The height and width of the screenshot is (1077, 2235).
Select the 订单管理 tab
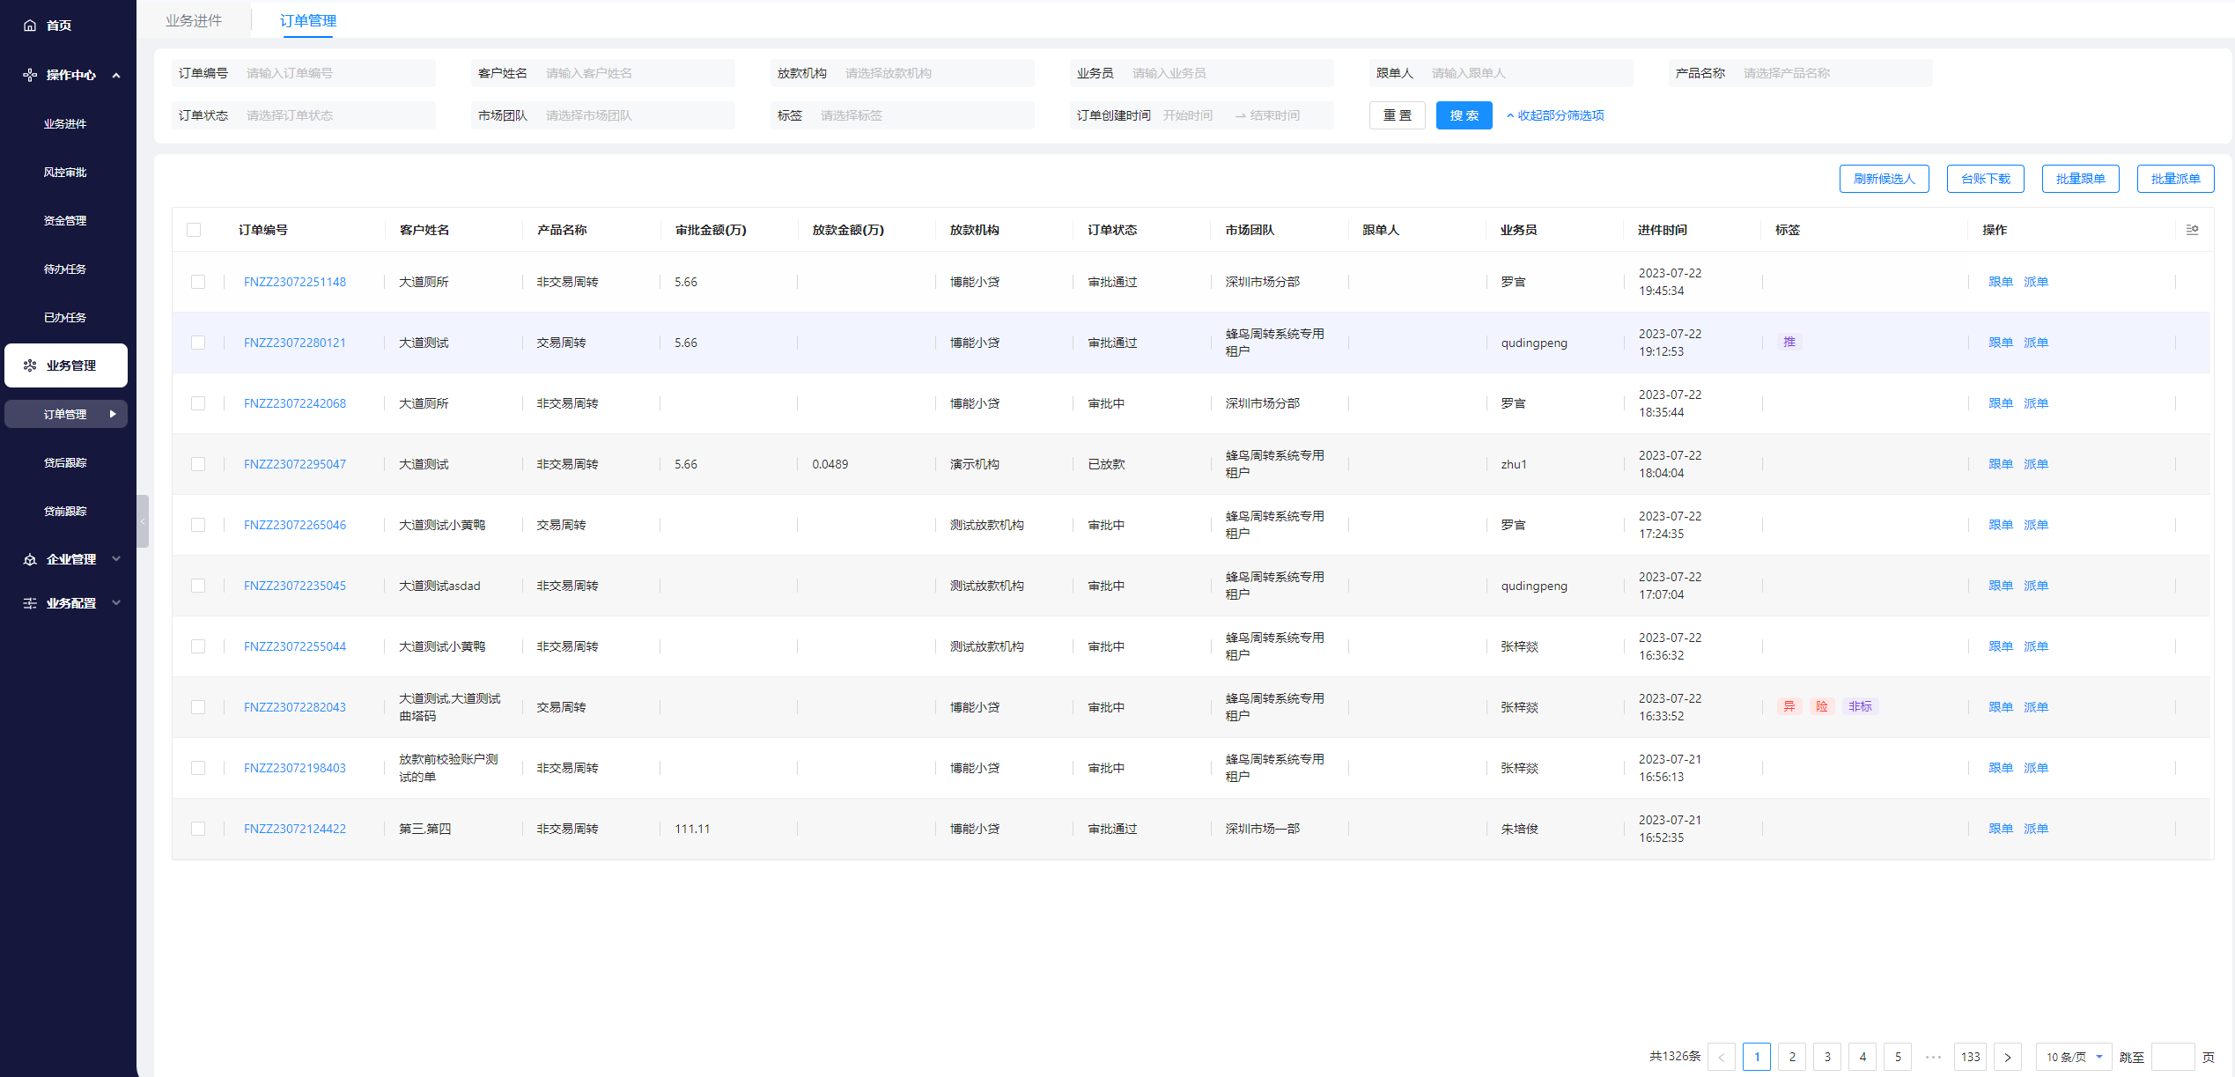(x=308, y=20)
